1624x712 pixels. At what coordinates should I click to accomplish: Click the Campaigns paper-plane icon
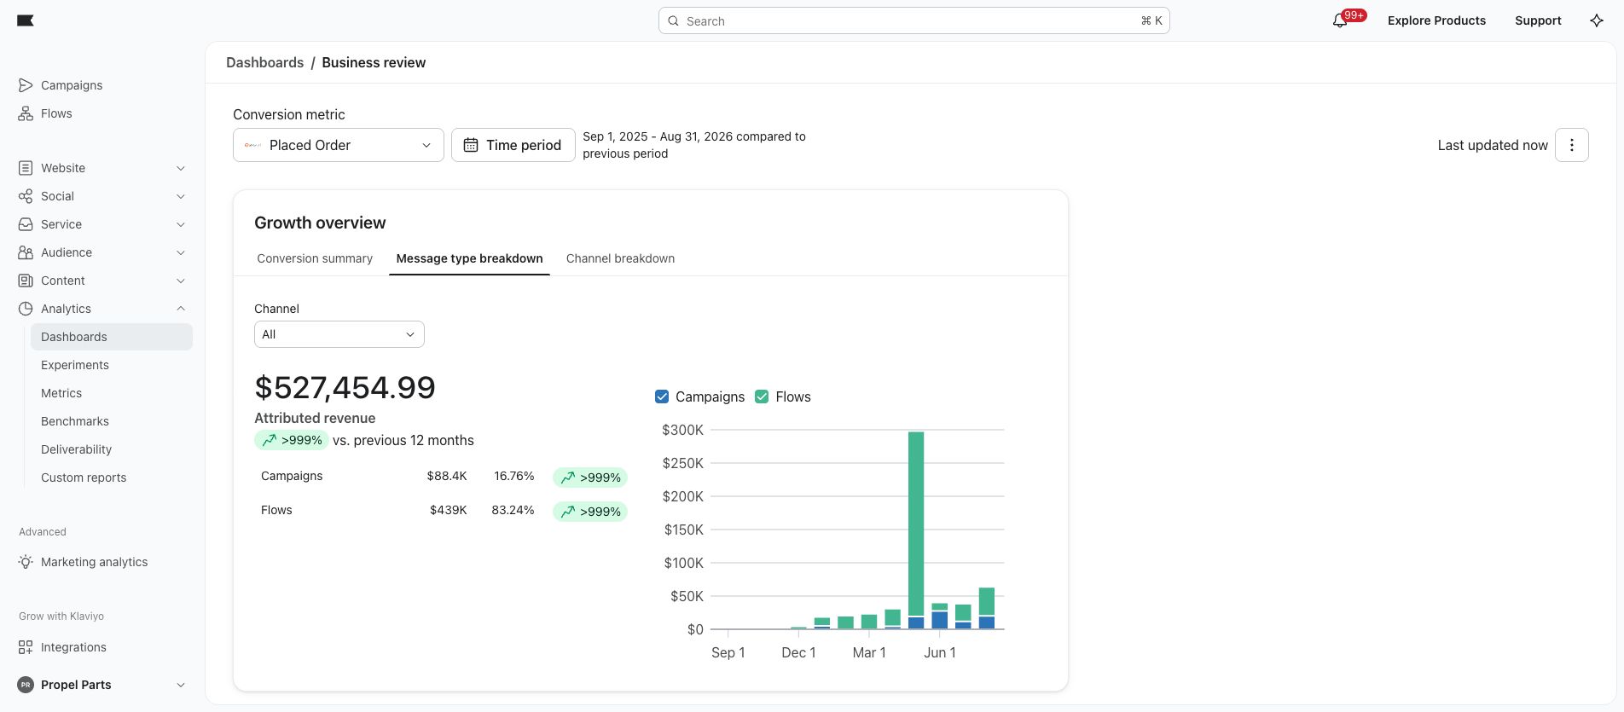(x=26, y=85)
